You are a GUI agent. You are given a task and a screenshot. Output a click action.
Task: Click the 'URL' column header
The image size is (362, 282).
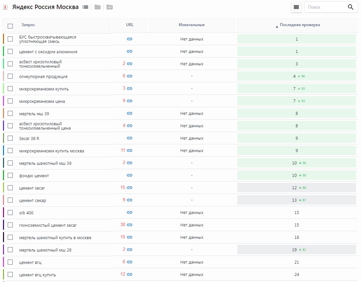coord(130,25)
